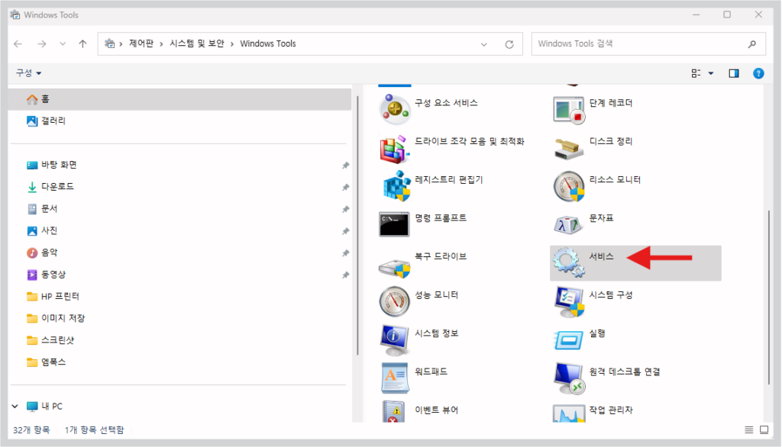Select the 서비스 gears icon
Screen dimensions: 782x447
[x=568, y=262]
